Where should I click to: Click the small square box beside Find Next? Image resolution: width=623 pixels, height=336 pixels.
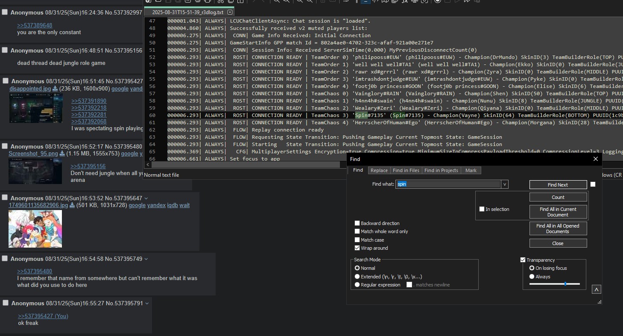pos(593,184)
